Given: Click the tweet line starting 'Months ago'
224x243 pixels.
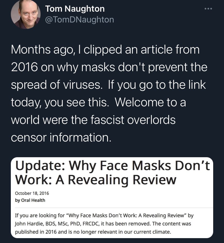Looking at the screenshot, I should 105,50.
